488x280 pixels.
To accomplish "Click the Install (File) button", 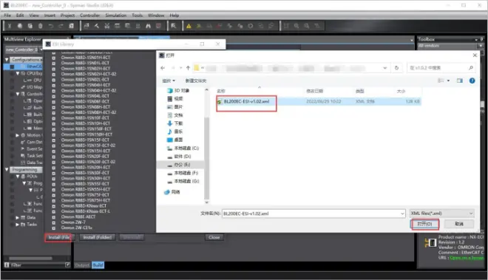I will click(58, 237).
